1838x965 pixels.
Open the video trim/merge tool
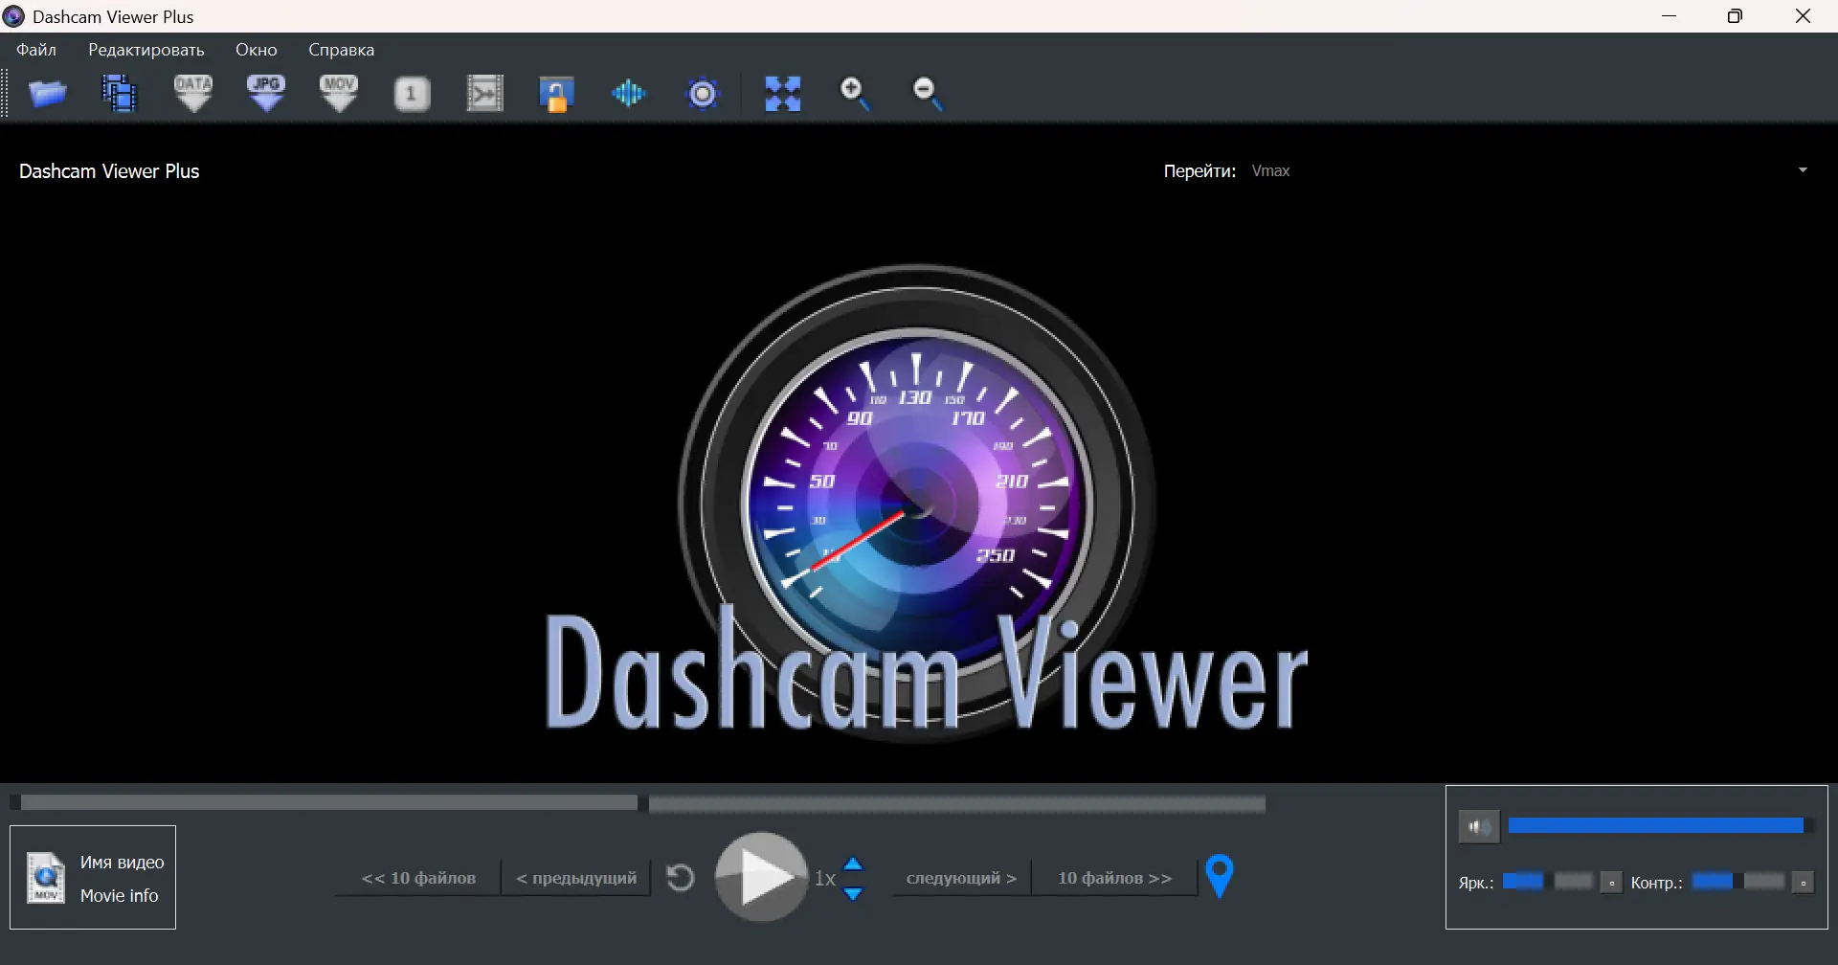pos(484,93)
